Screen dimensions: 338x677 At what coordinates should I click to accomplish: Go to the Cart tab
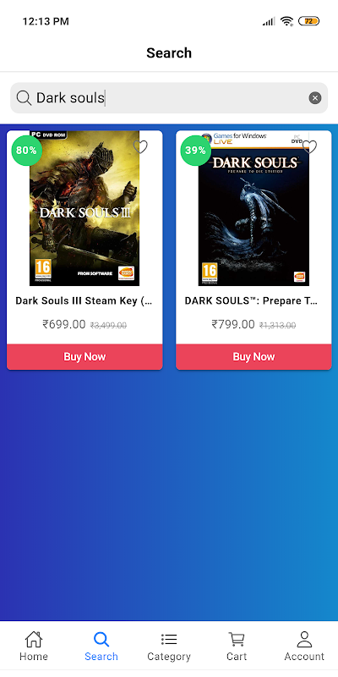(237, 646)
